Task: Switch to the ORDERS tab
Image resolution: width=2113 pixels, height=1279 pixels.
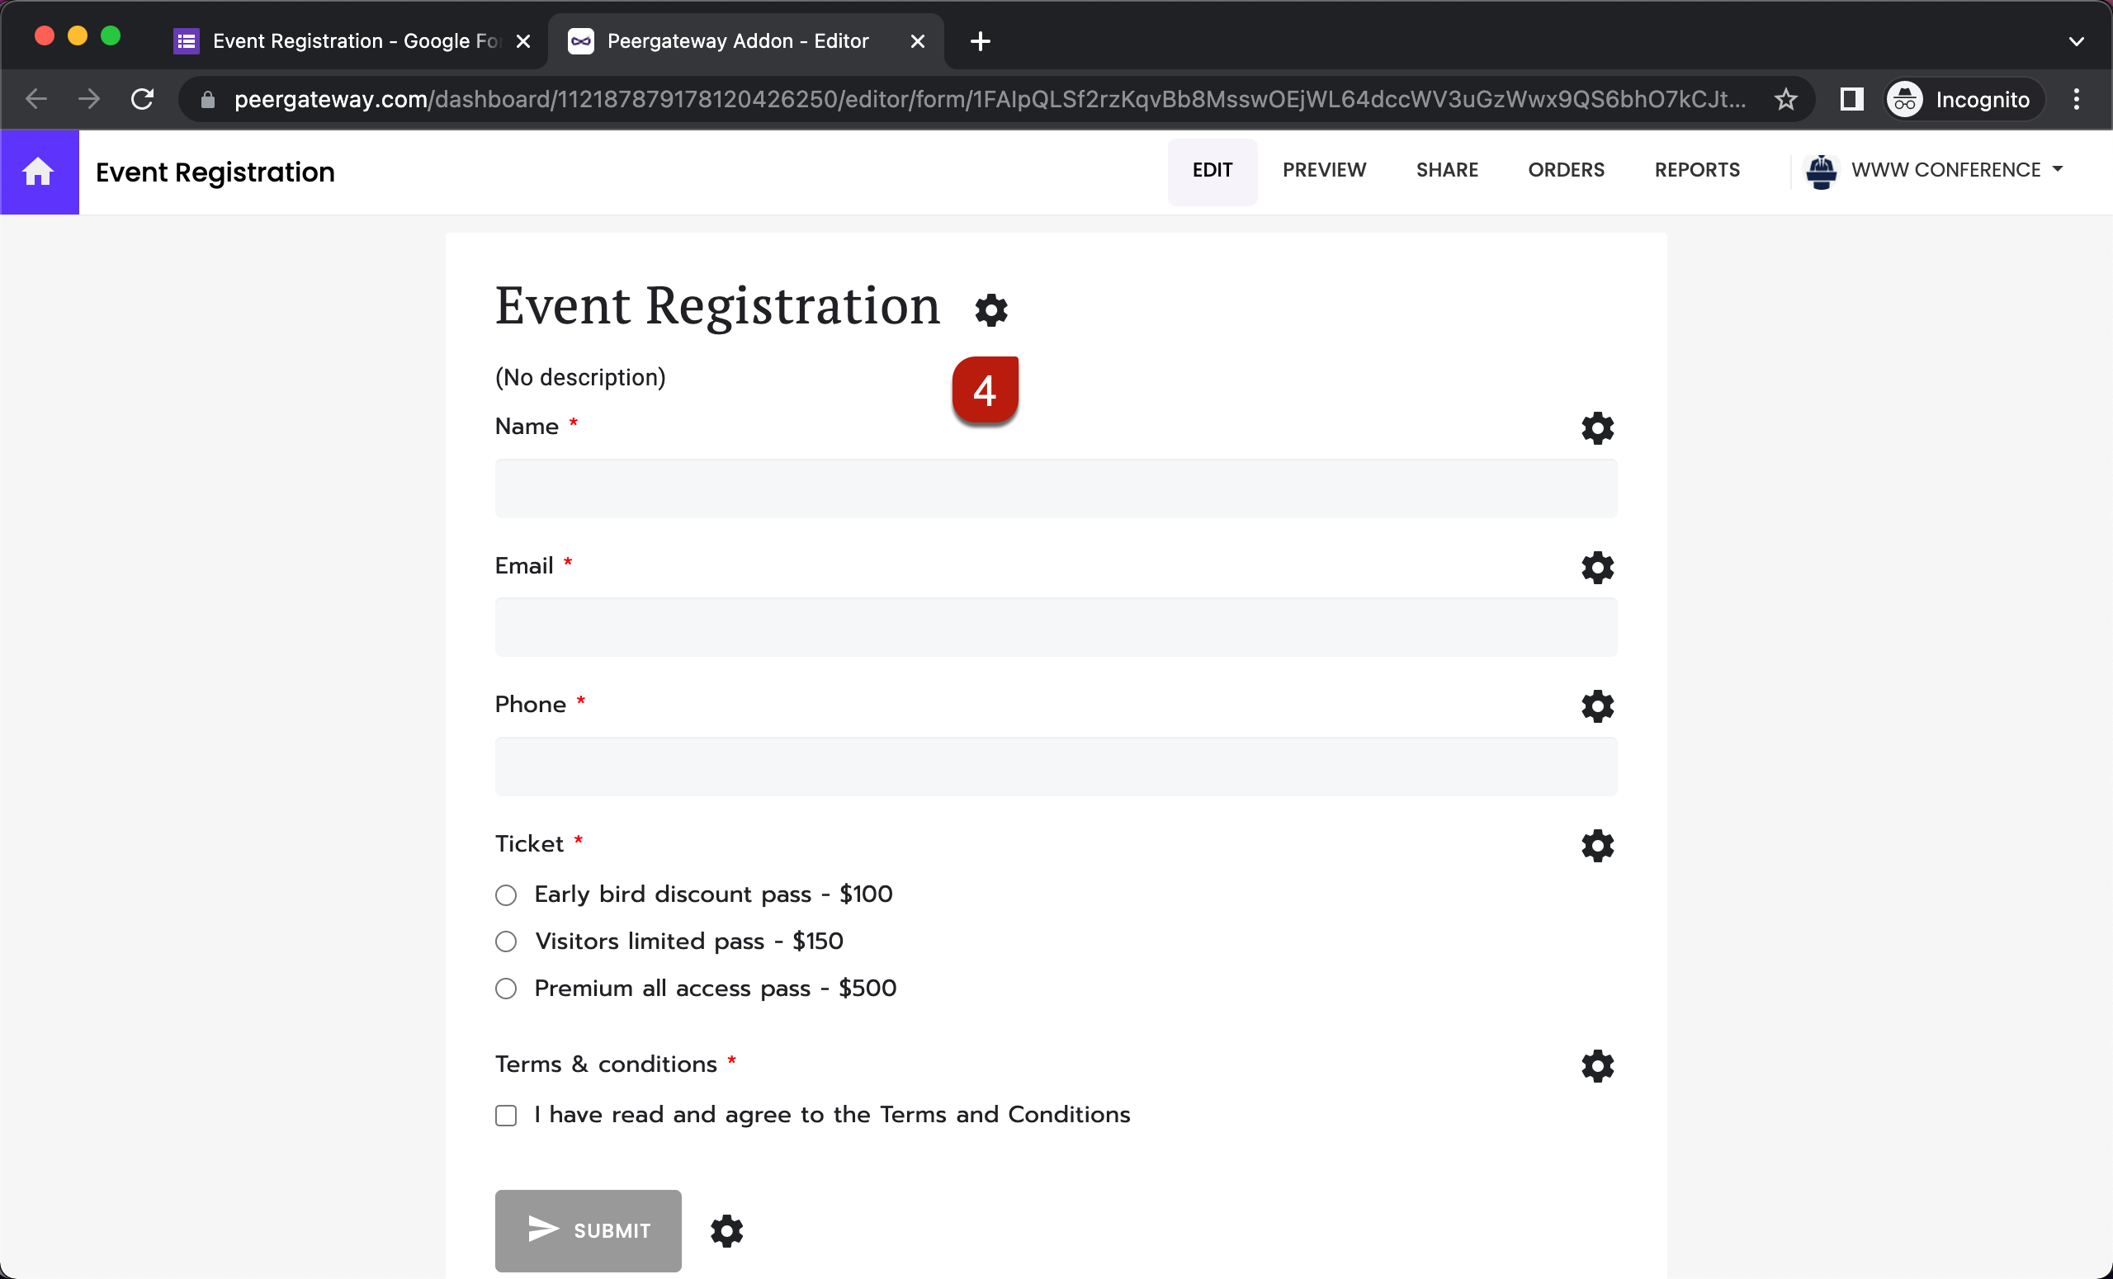Action: tap(1566, 170)
